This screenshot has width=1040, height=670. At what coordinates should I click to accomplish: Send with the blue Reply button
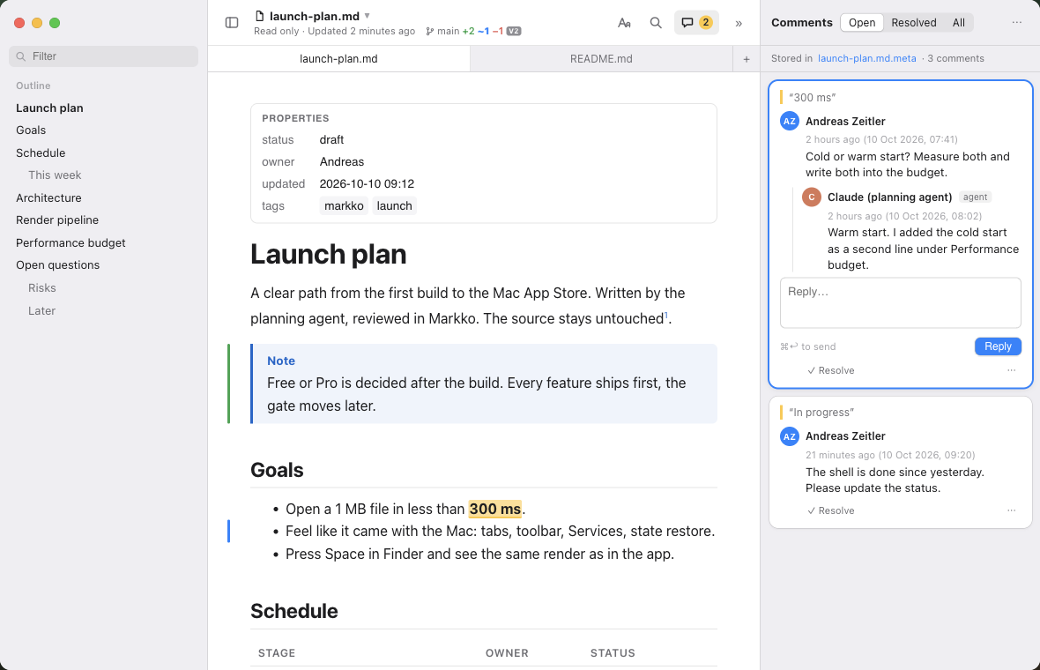pos(998,346)
